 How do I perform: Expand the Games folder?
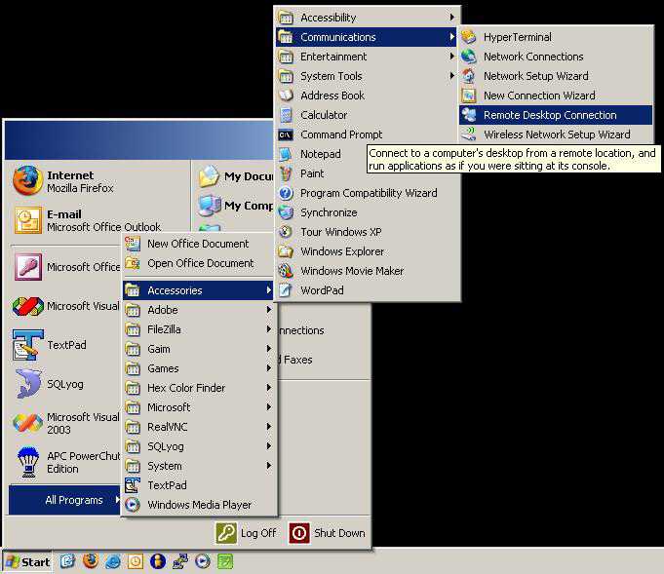pos(198,368)
